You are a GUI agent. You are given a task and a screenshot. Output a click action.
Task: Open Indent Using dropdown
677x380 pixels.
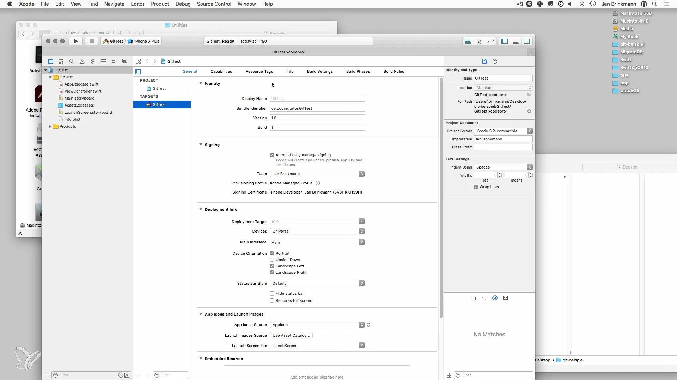coord(503,167)
